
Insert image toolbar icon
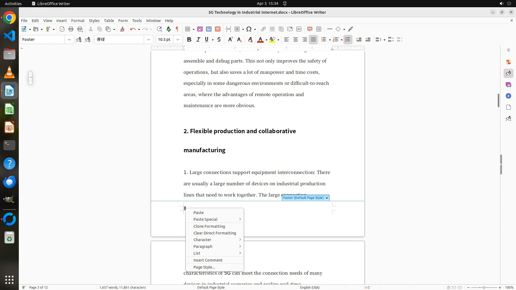pos(200,29)
